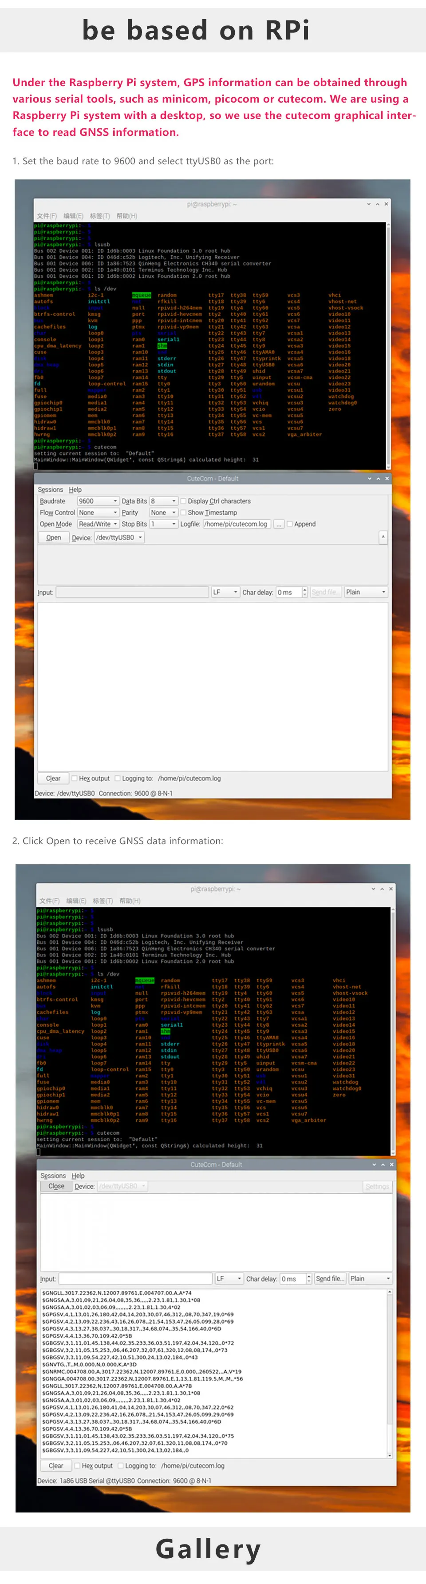Open the Stop Bits dropdown
Viewport: 426px width, 1584px height.
pyautogui.click(x=163, y=524)
